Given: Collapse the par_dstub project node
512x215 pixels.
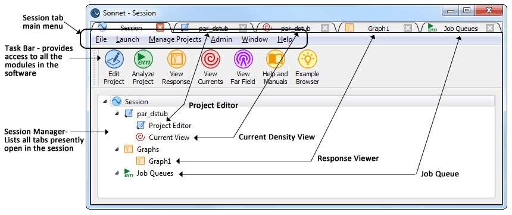Looking at the screenshot, I should (x=117, y=114).
